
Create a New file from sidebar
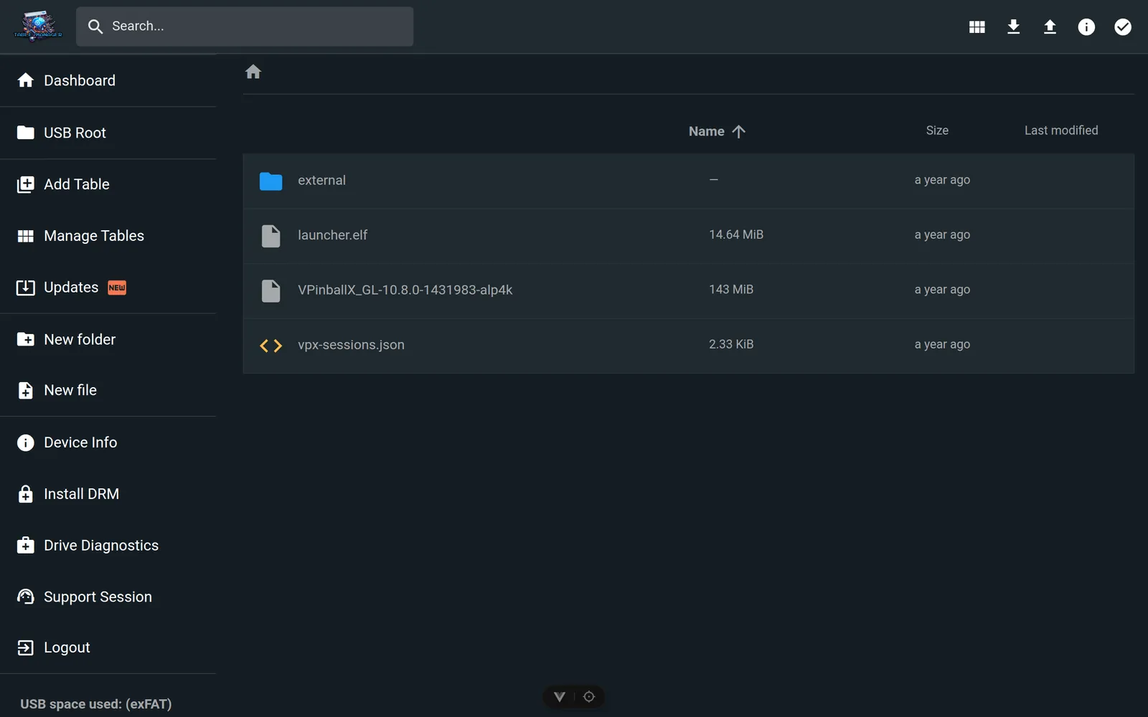coord(108,390)
